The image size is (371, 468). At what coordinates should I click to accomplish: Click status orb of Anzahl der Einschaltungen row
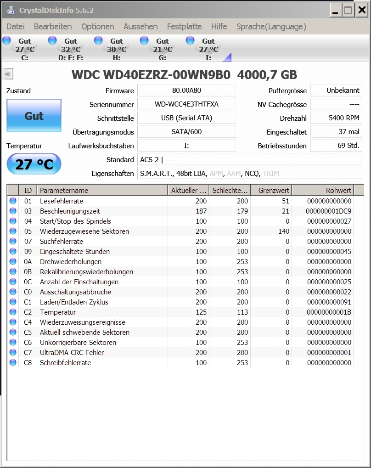pyautogui.click(x=13, y=282)
